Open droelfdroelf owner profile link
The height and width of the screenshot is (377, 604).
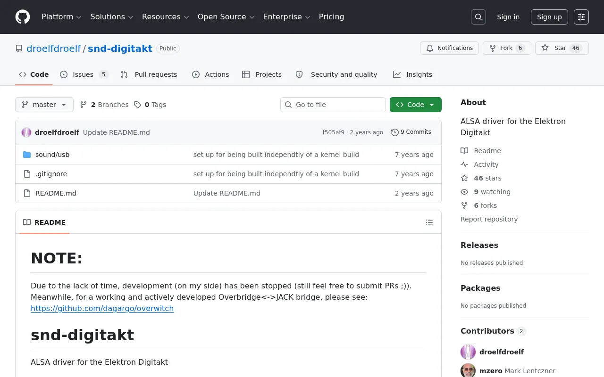pyautogui.click(x=54, y=49)
